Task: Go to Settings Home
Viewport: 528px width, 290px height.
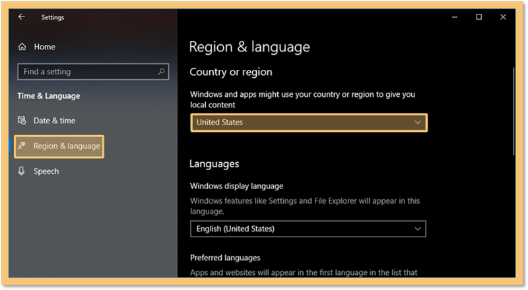Action: 44,47
